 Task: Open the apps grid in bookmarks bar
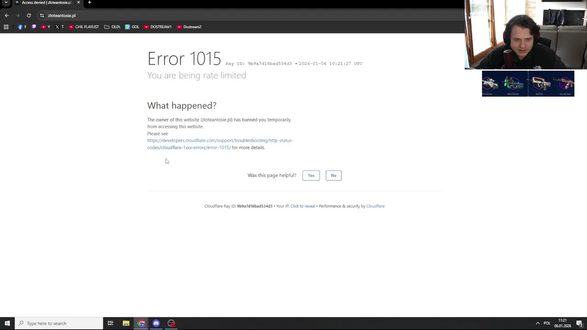pyautogui.click(x=6, y=27)
